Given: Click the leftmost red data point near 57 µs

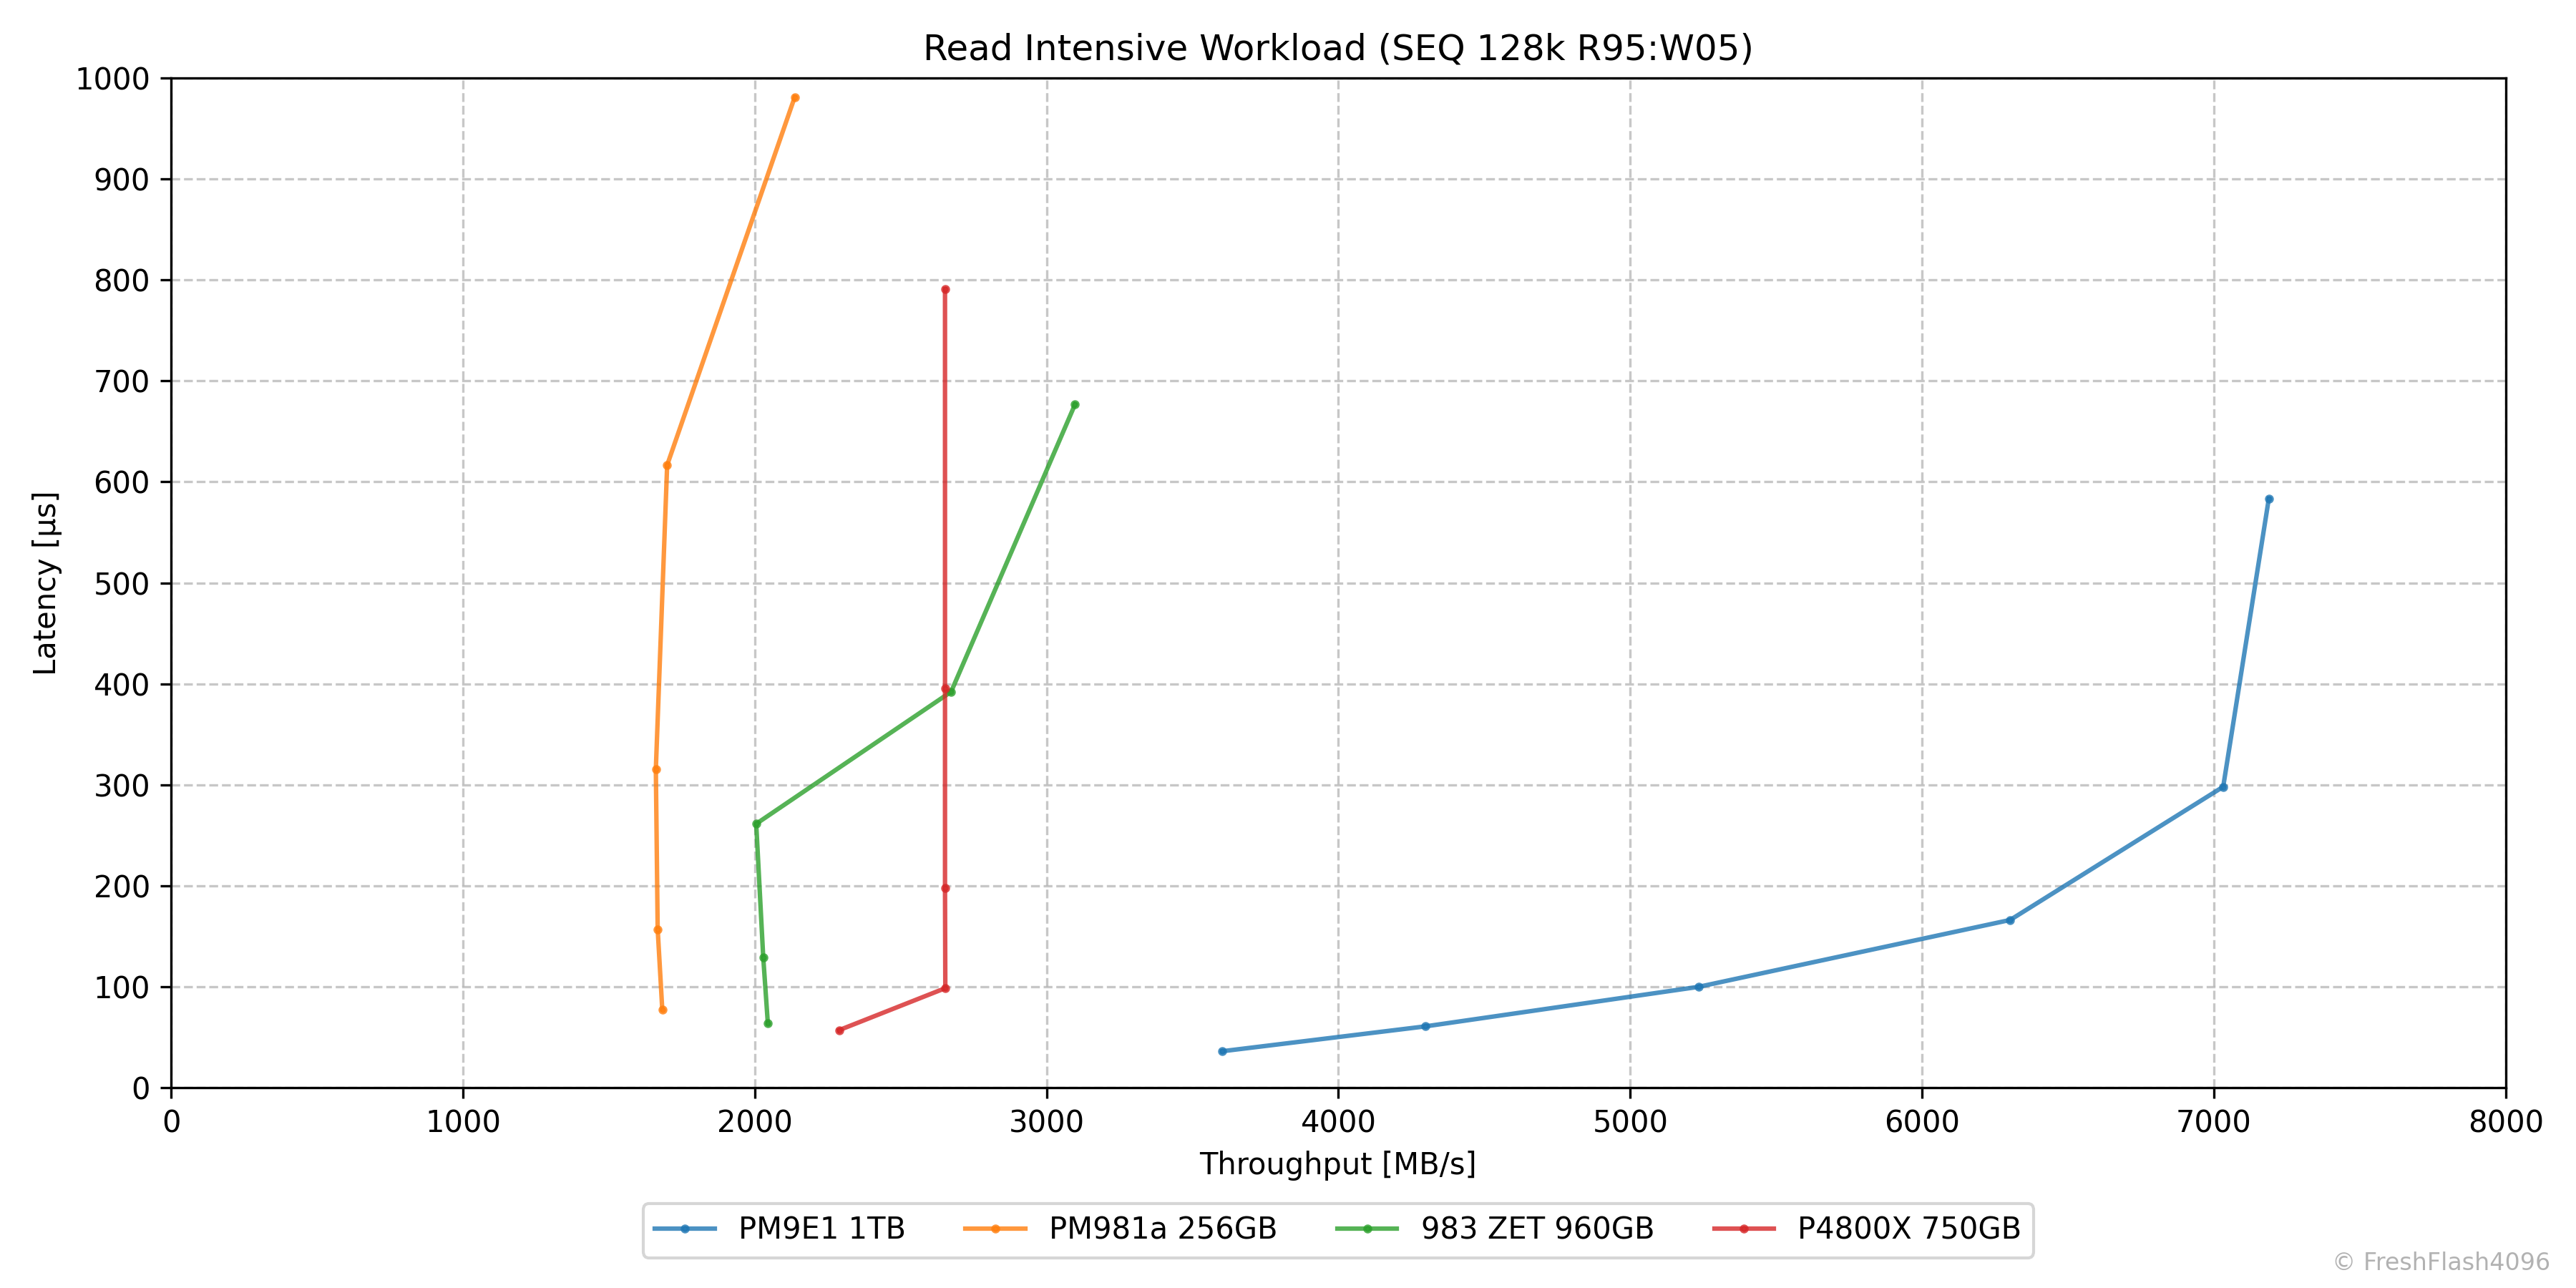Looking at the screenshot, I should [x=839, y=1030].
